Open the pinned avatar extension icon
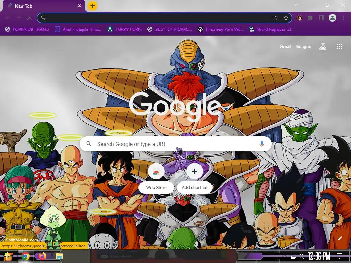The height and width of the screenshot is (263, 351). (x=300, y=18)
